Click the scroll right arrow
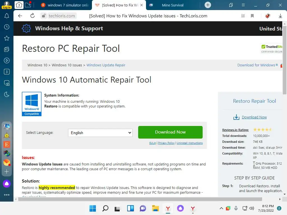287x215 pixels. [x=280, y=199]
